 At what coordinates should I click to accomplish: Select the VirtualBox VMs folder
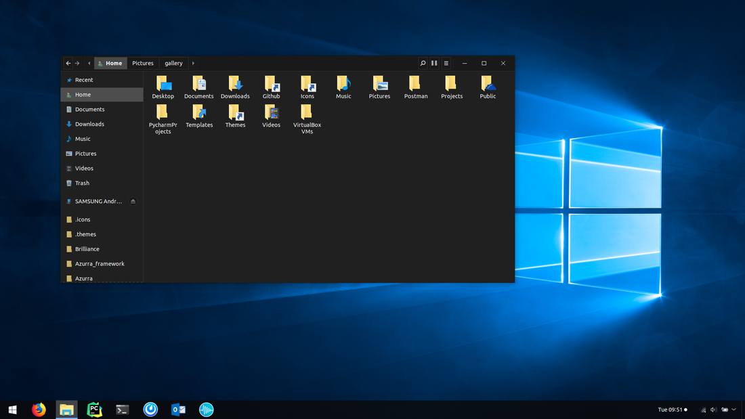pos(307,112)
